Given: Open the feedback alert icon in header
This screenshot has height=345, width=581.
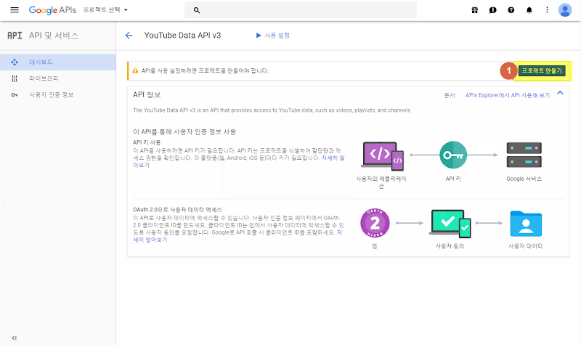Looking at the screenshot, I should coord(492,10).
